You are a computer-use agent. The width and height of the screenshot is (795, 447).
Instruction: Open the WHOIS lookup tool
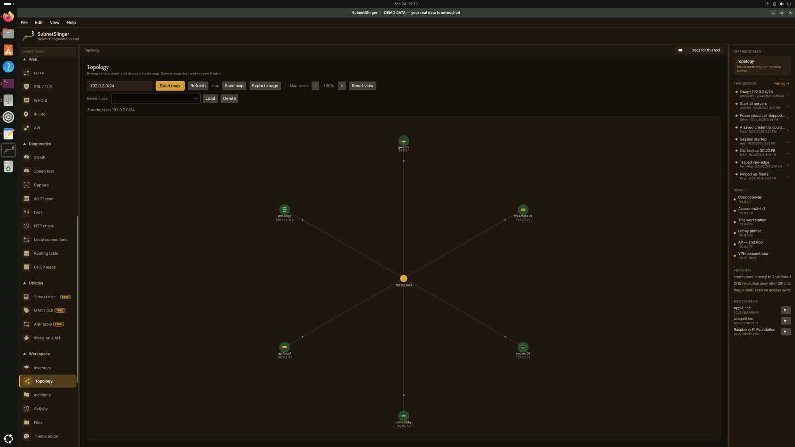(48, 100)
